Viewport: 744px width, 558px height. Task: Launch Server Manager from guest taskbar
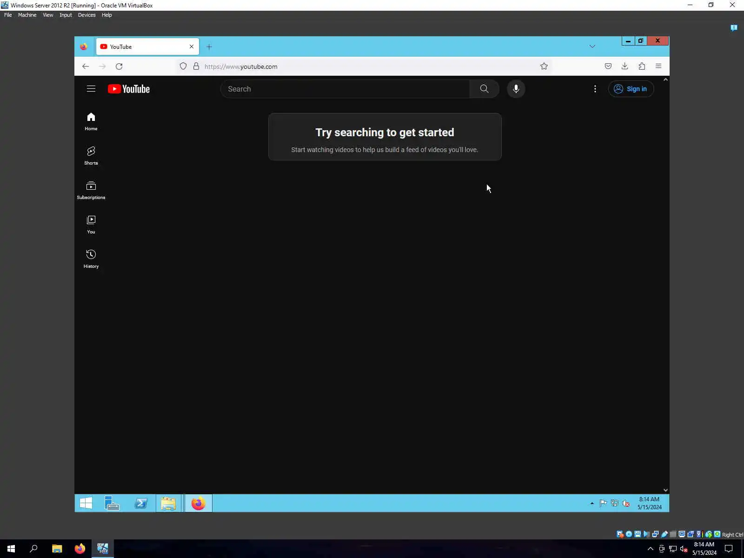coord(112,503)
